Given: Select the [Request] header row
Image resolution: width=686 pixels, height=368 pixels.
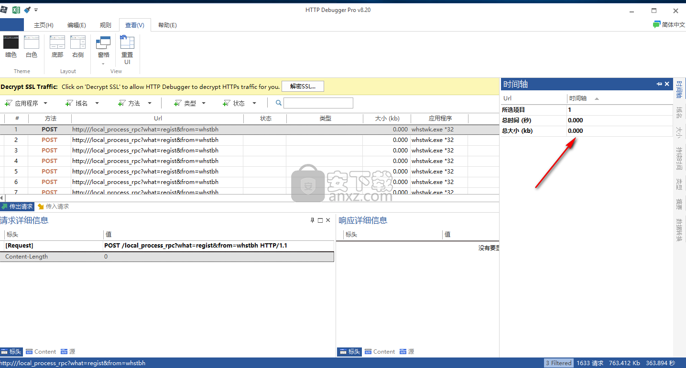Looking at the screenshot, I should point(167,246).
